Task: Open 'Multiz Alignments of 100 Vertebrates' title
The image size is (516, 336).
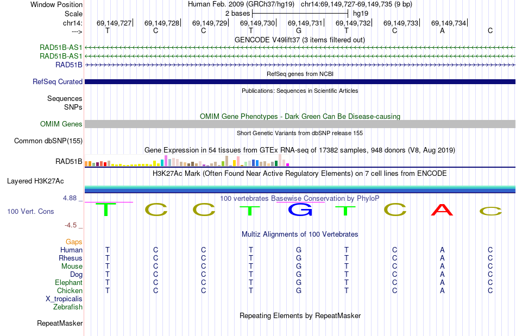Action: 300,234
